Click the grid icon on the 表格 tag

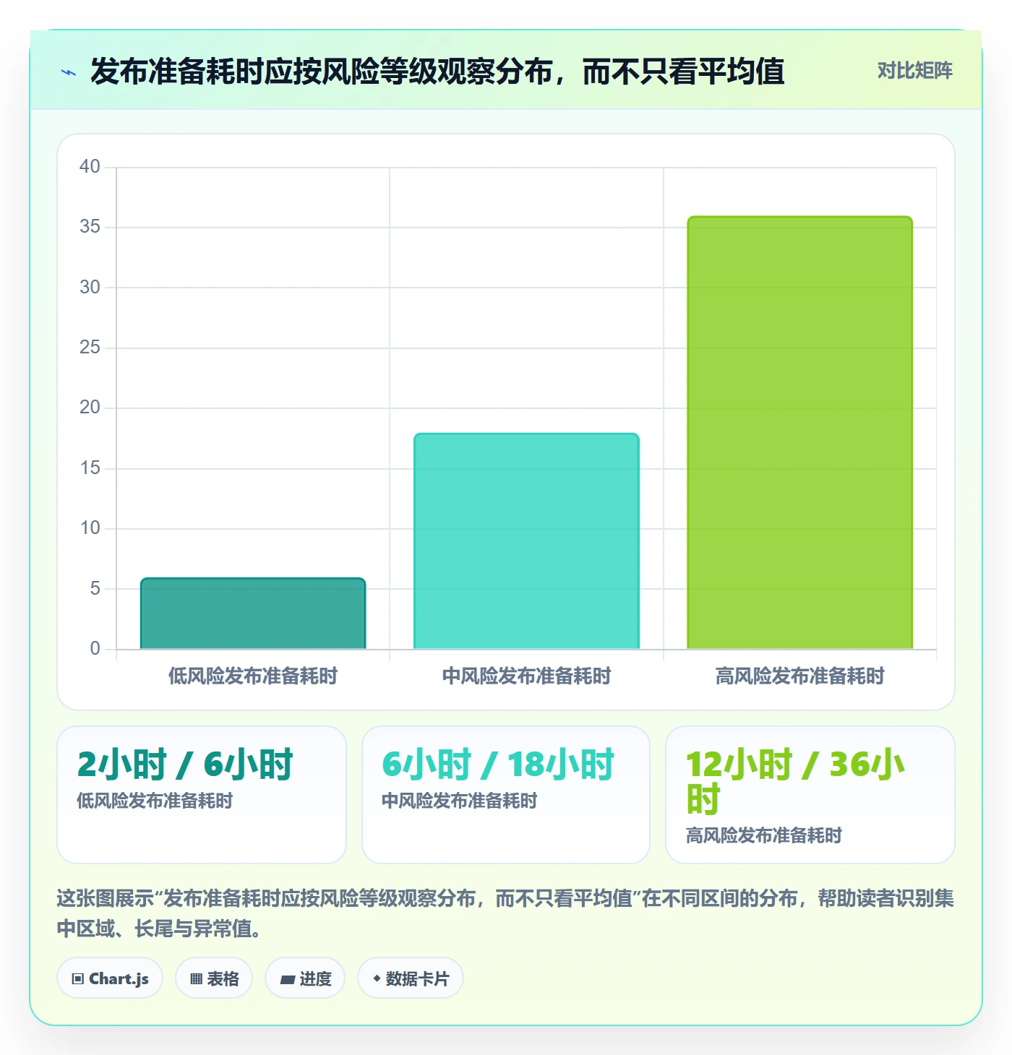[196, 979]
